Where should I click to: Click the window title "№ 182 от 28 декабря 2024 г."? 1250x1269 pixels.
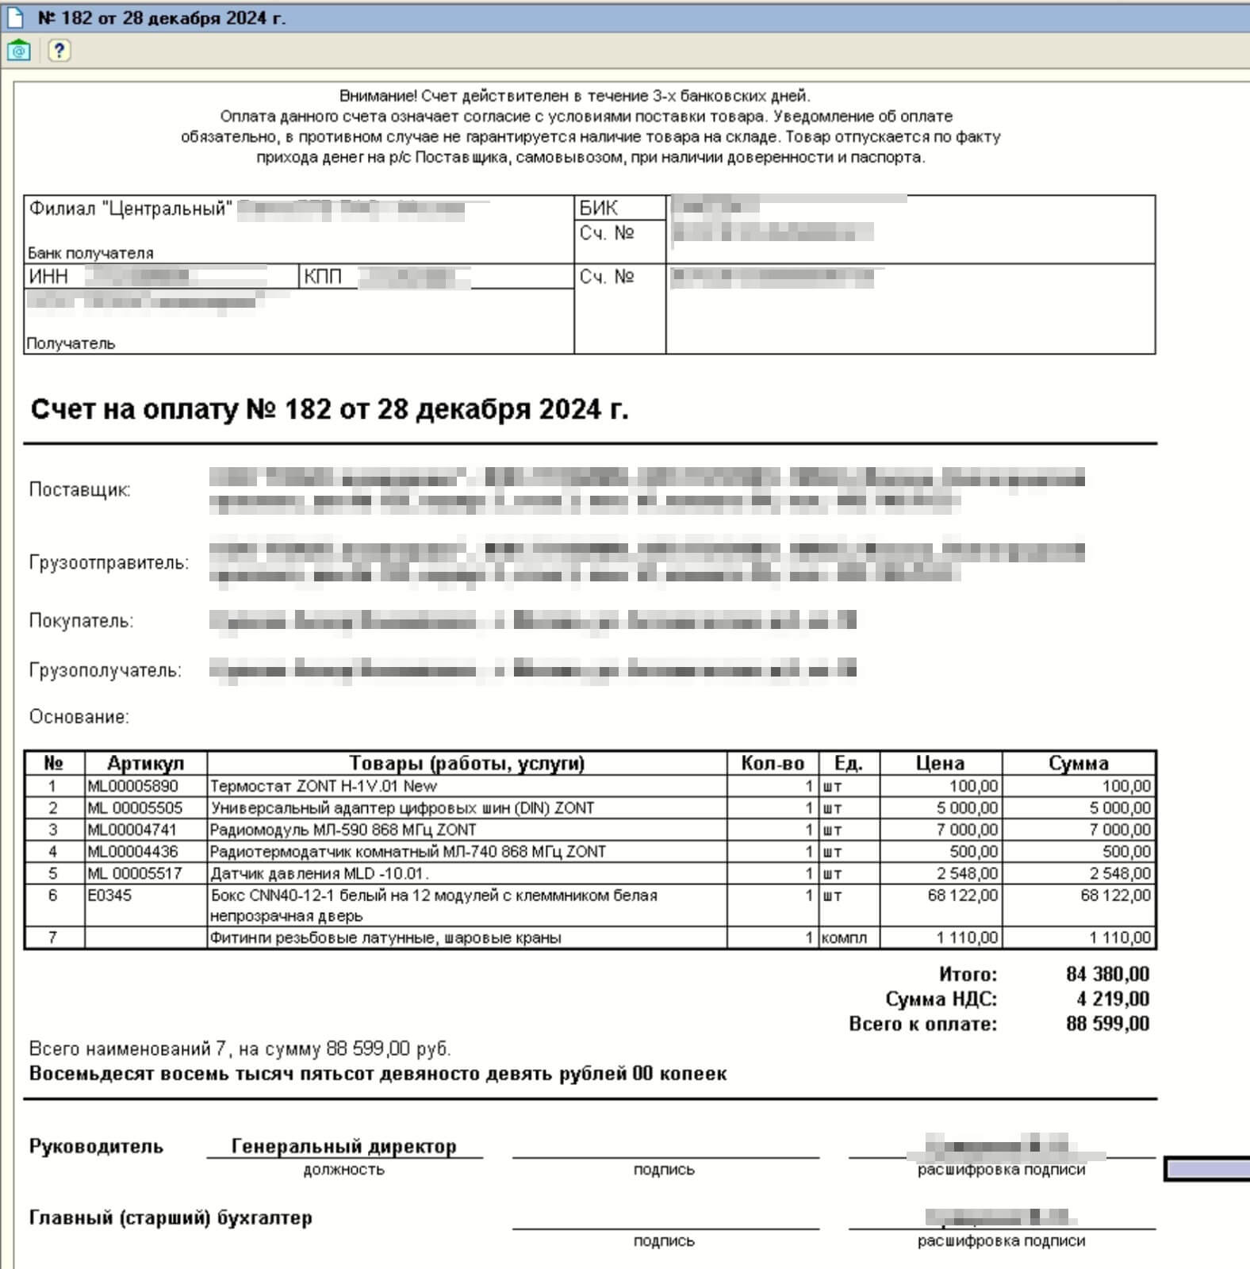click(x=161, y=17)
